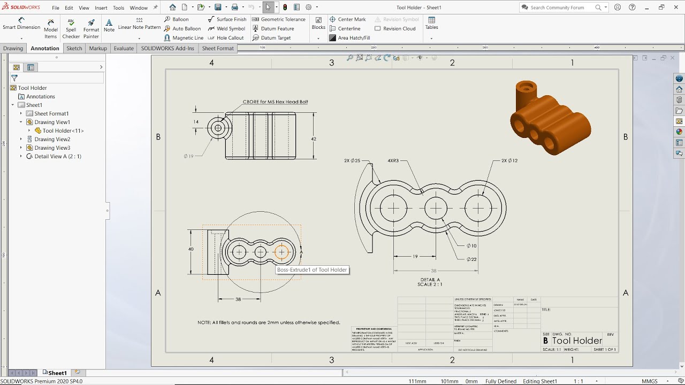Viewport: 685px width, 385px height.
Task: Open the Options gear
Action: click(x=309, y=7)
